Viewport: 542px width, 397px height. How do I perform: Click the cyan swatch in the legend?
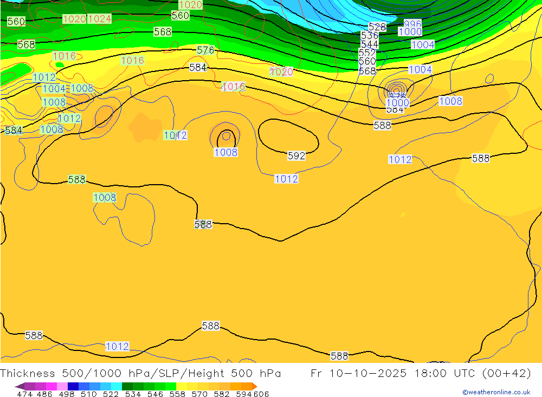[x=117, y=386]
